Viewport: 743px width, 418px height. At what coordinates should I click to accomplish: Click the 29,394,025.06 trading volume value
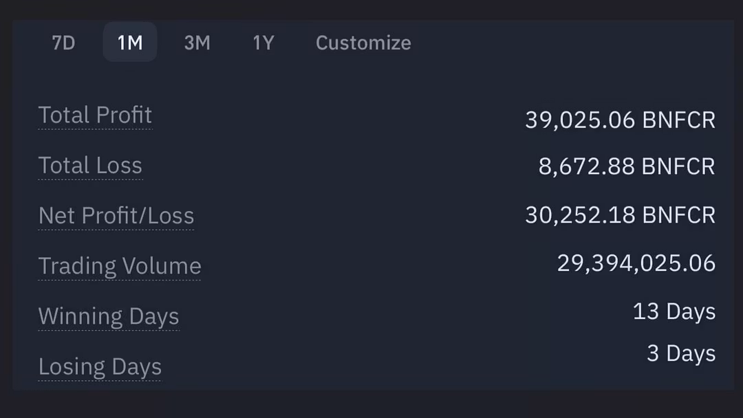(x=636, y=263)
